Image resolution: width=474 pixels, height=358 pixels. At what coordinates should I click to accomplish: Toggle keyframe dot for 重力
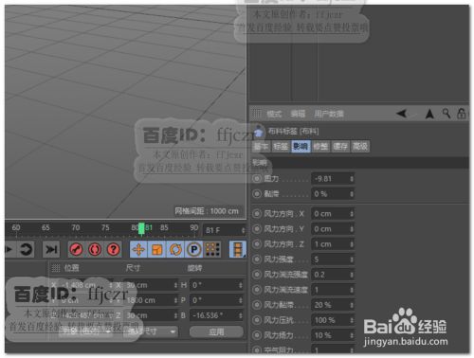tap(257, 179)
